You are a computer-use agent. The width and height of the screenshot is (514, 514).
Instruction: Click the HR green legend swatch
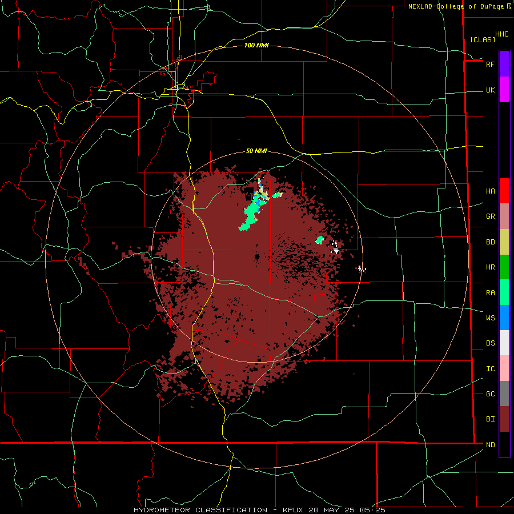click(x=504, y=267)
